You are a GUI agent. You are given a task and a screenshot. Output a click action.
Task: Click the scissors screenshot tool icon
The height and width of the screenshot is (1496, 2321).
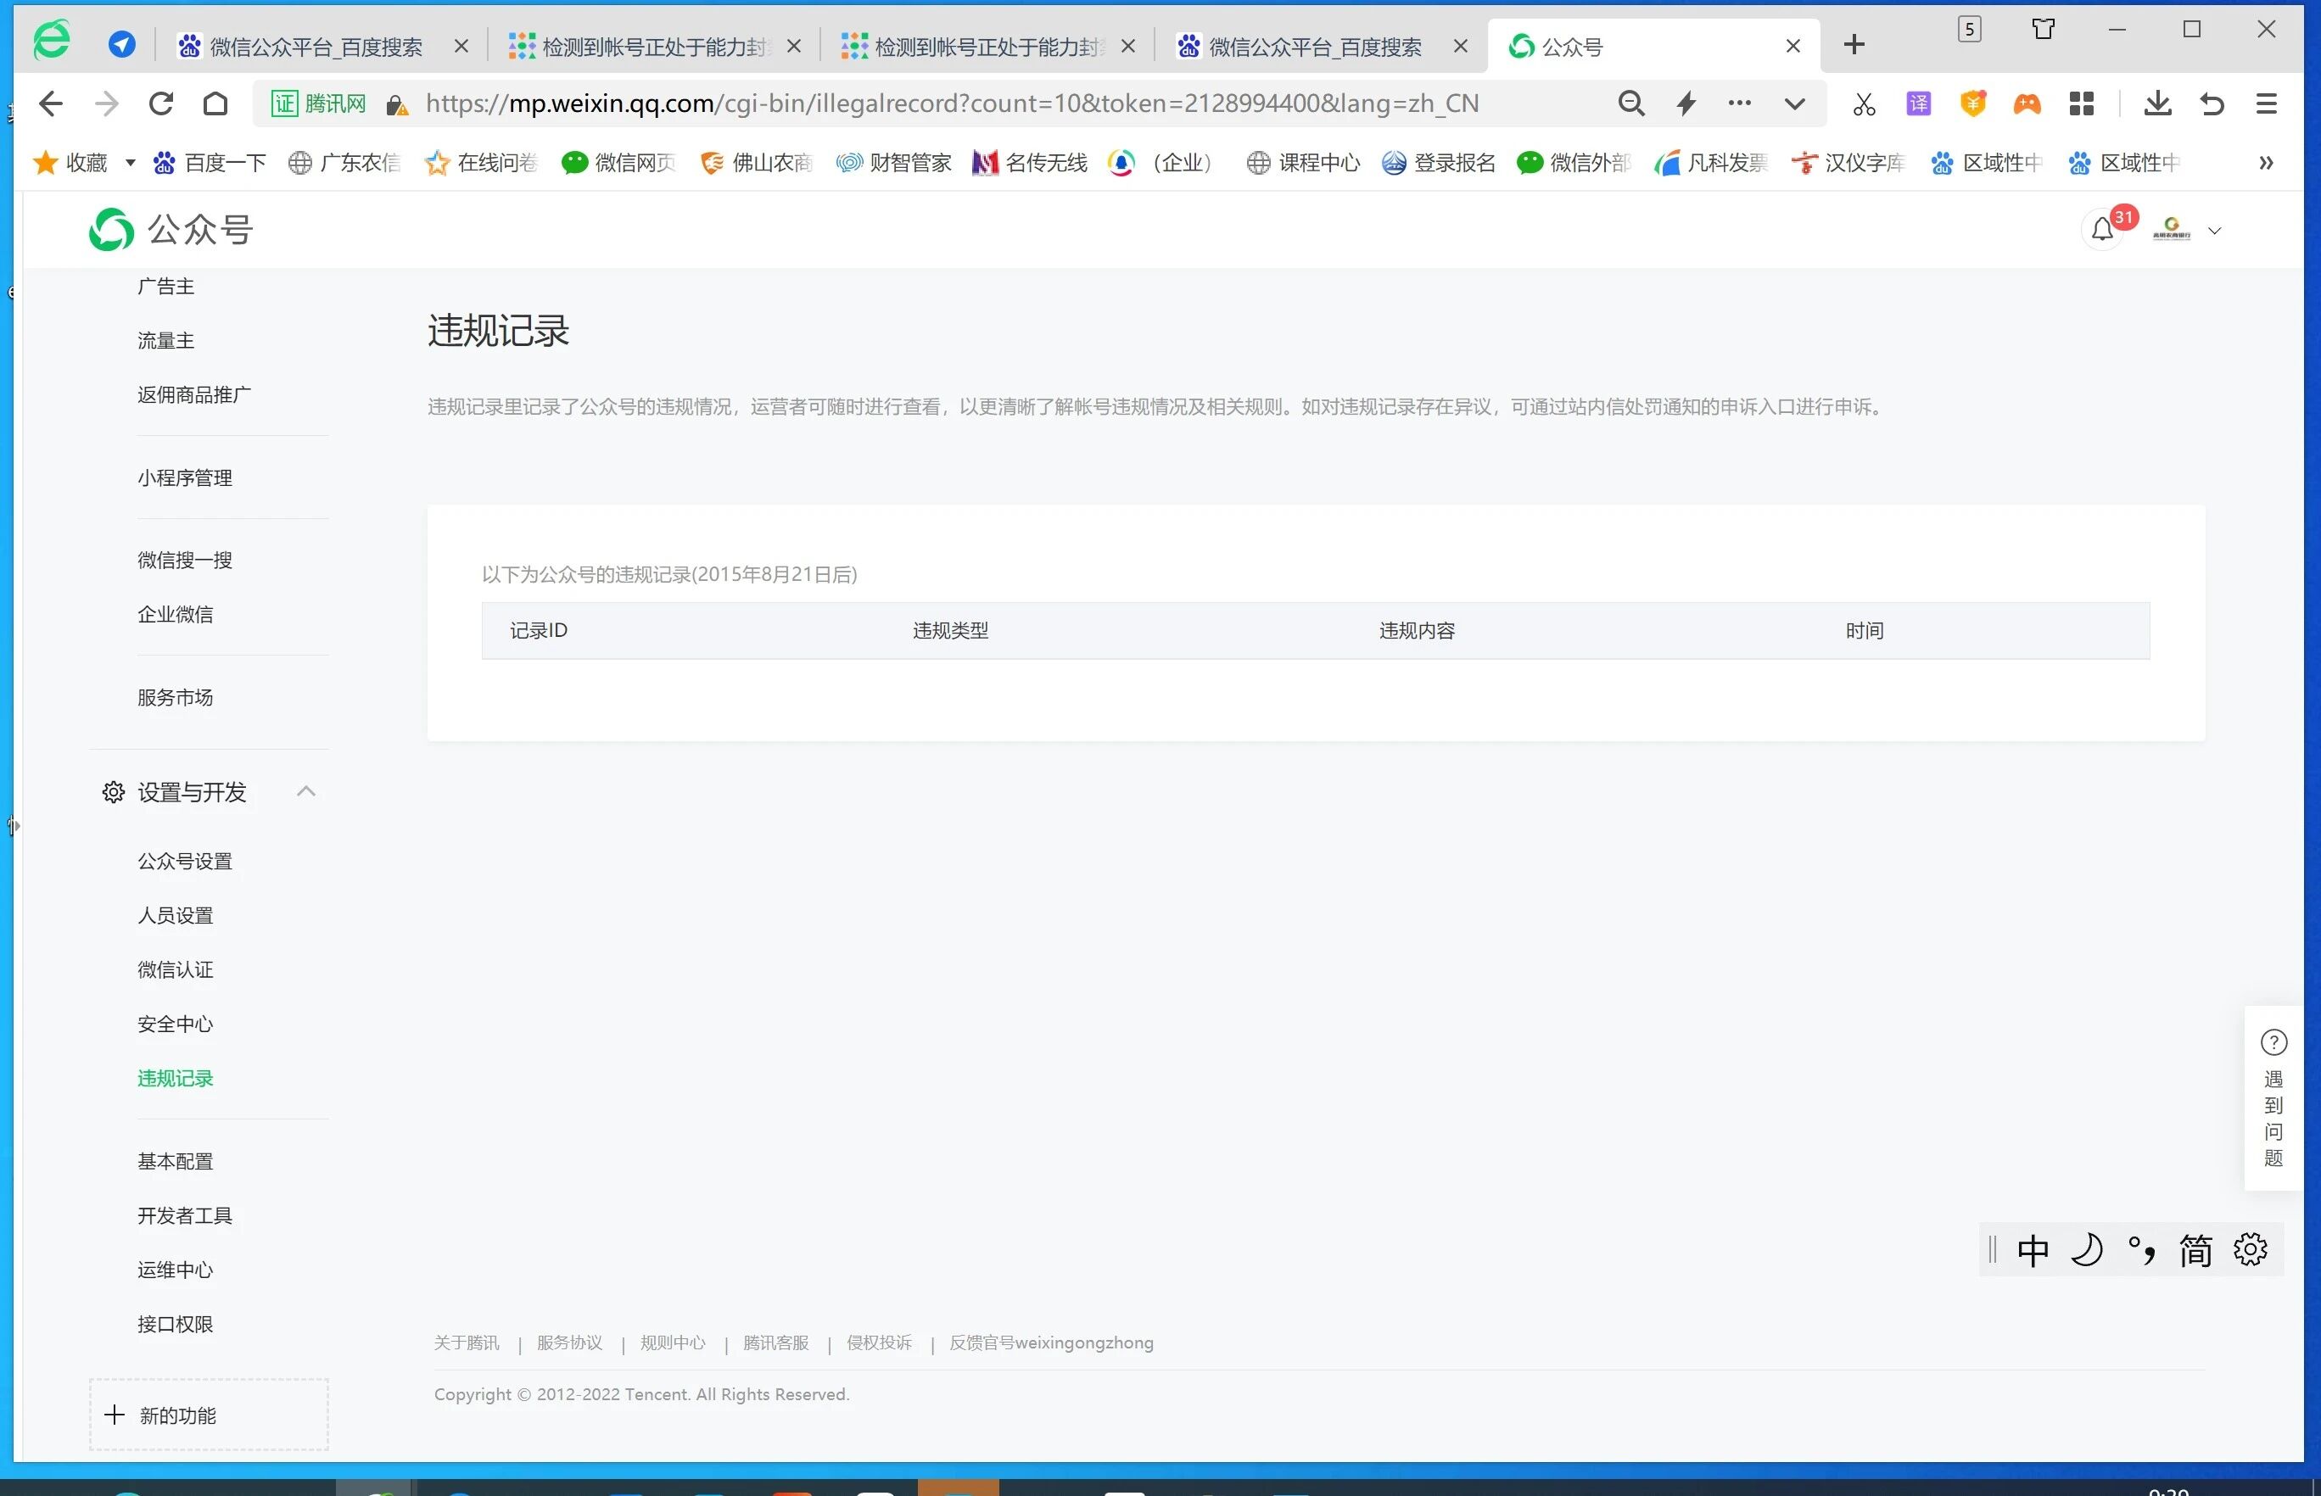tap(1864, 104)
